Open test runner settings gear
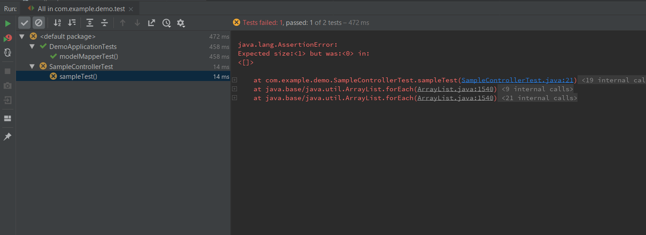The width and height of the screenshot is (646, 235). [181, 23]
